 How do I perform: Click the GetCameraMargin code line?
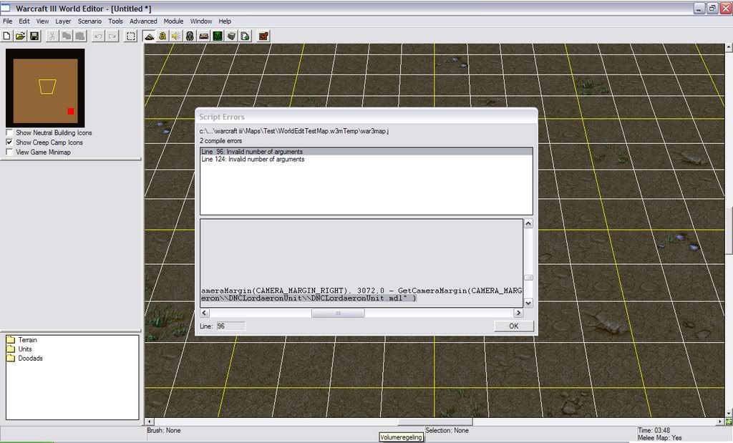coord(361,291)
